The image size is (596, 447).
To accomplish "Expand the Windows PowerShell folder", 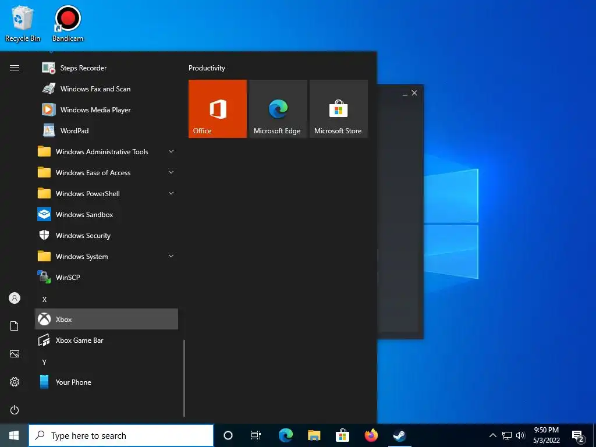I will point(107,194).
